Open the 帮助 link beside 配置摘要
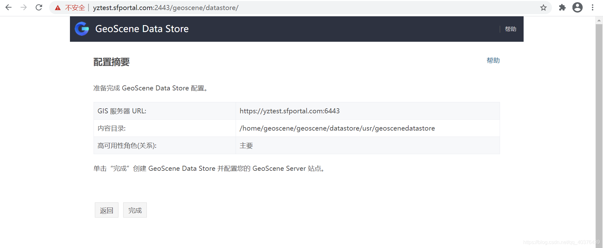 493,61
